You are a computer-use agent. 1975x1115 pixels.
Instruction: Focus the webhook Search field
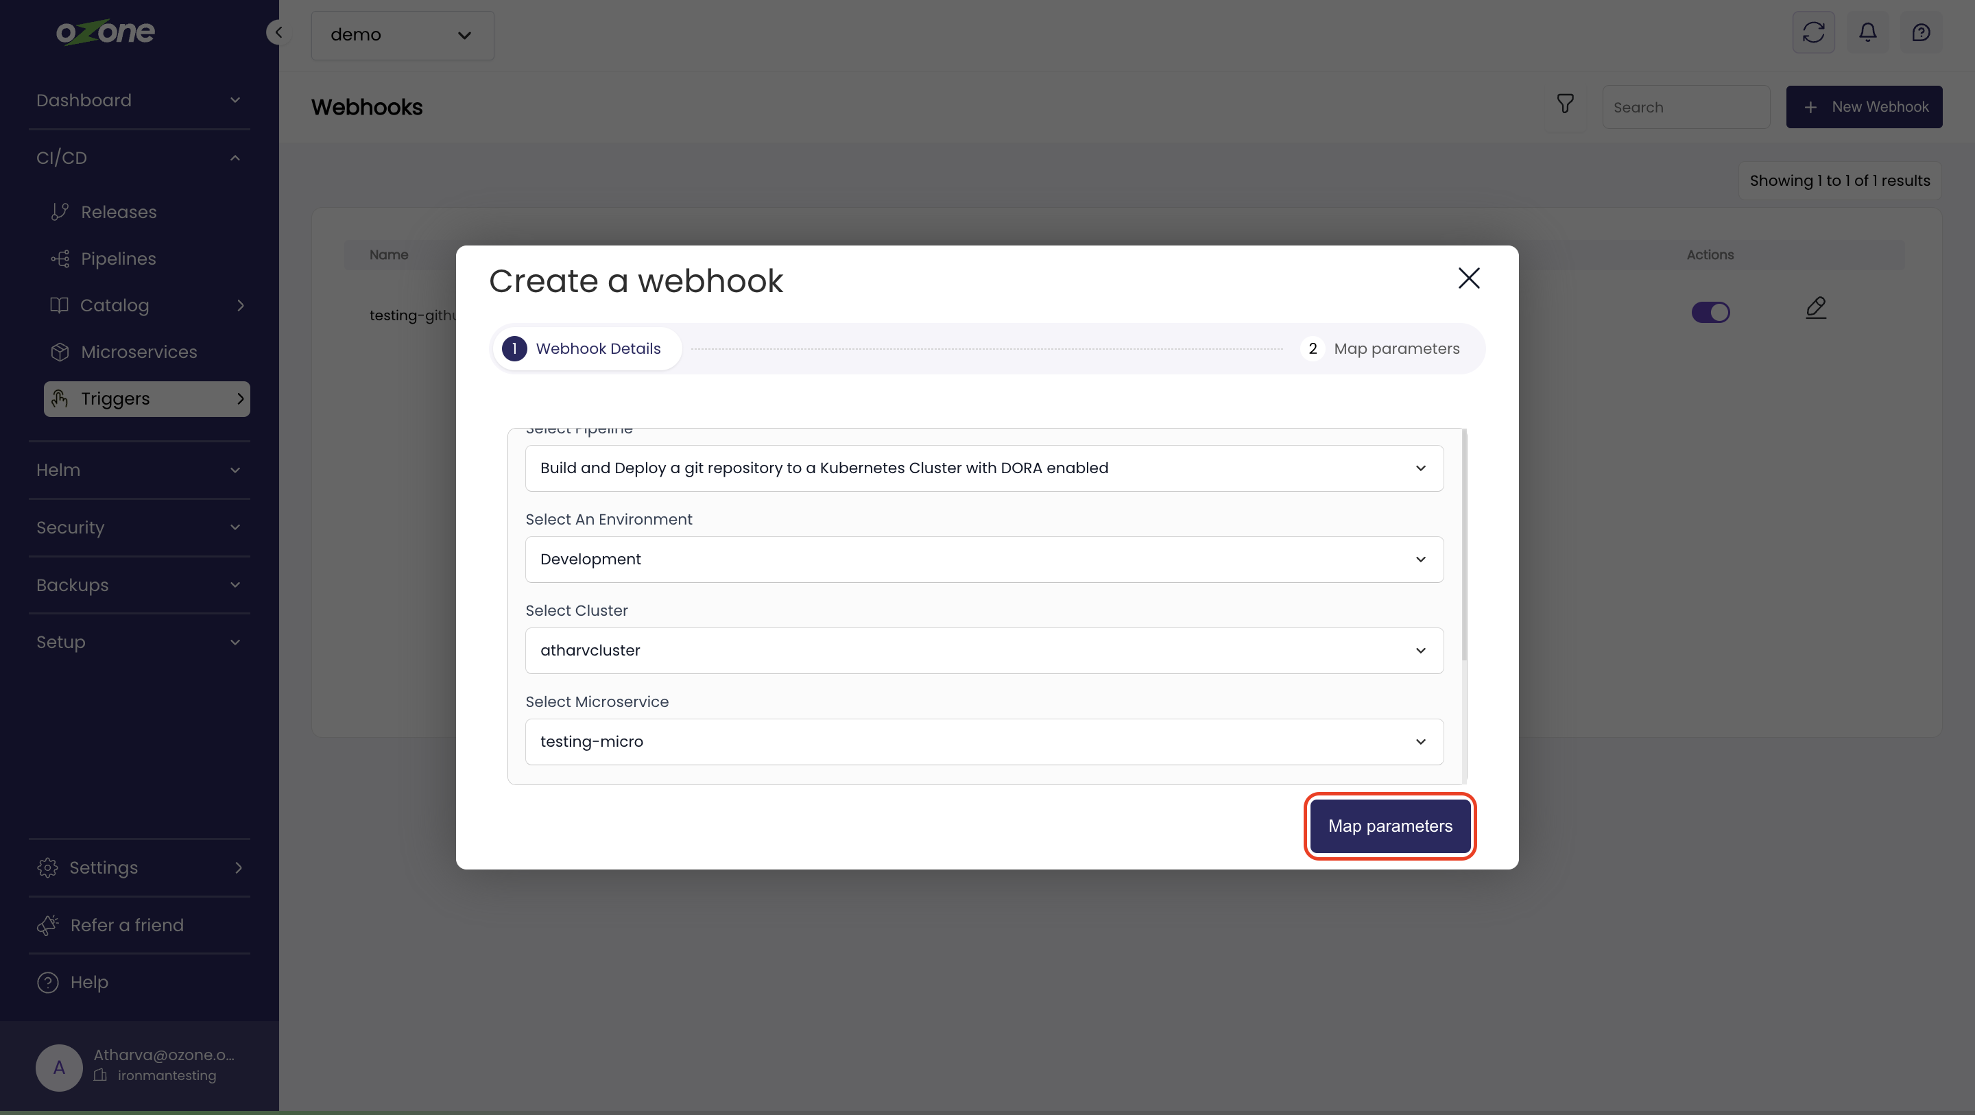pos(1685,108)
